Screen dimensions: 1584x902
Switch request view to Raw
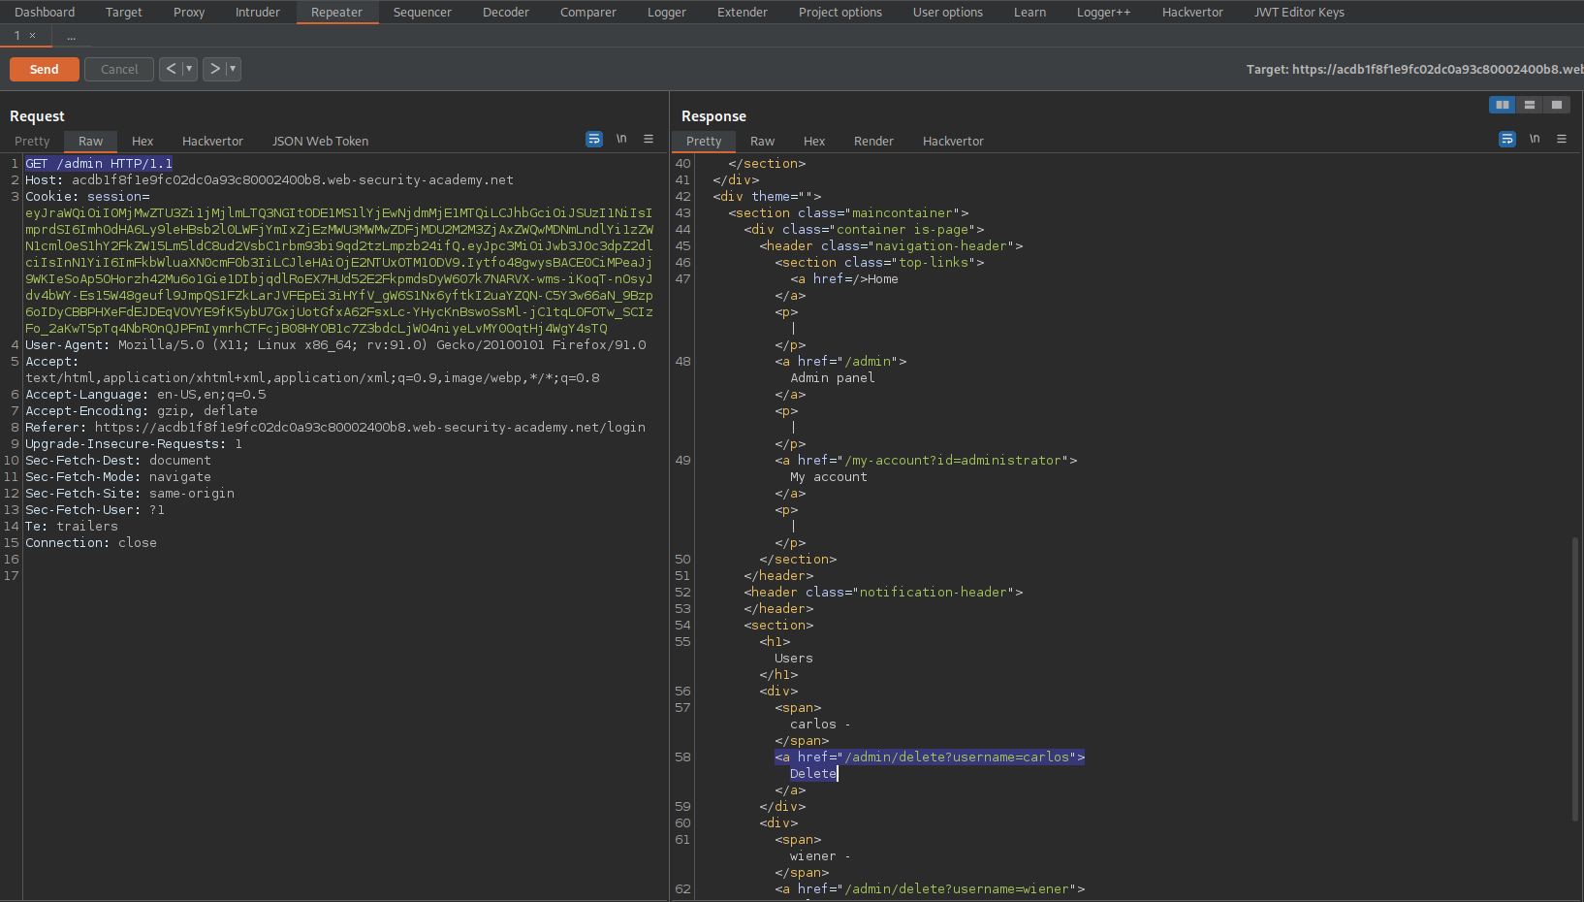[90, 142]
